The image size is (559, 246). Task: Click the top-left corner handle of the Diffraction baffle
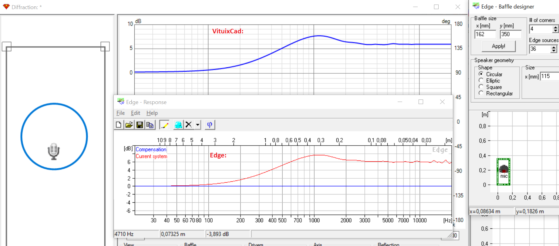point(6,46)
